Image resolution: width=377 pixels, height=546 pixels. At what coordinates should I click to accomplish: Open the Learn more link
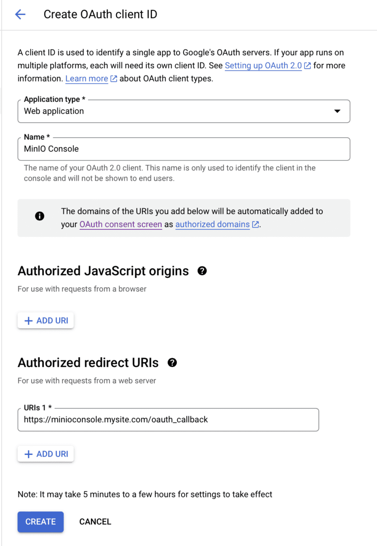point(86,79)
